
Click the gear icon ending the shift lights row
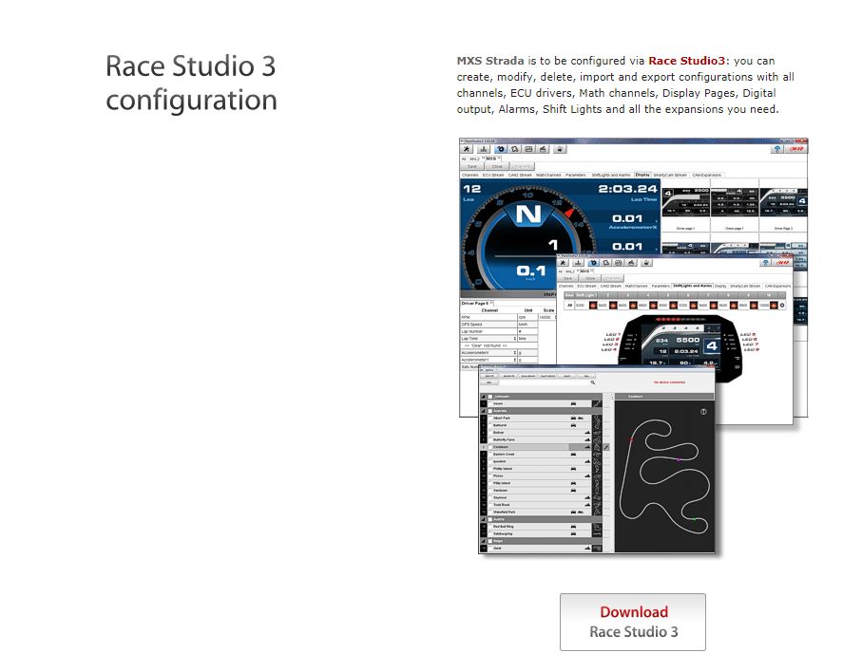tap(782, 306)
